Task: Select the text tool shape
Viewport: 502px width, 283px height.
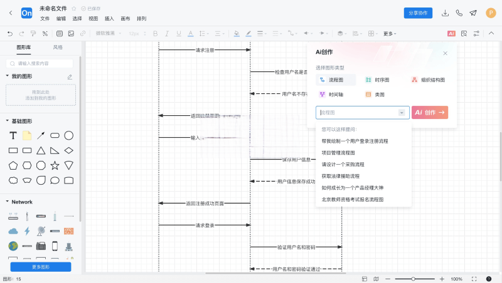Action: 13,135
